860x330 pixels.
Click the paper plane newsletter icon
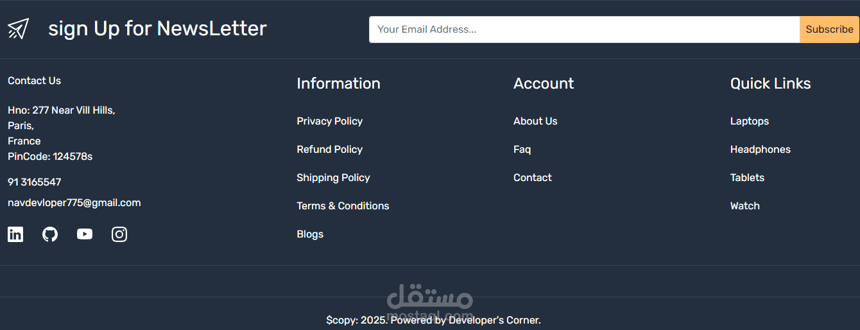point(19,28)
